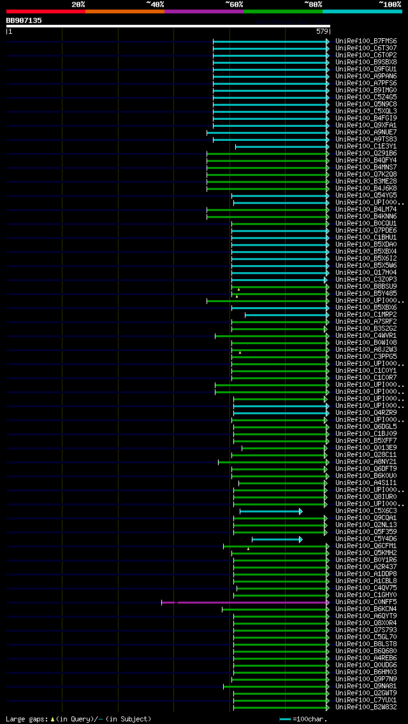408x724 pixels.
Task: Click the green ~80% identity legend segment
Action: tap(283, 11)
